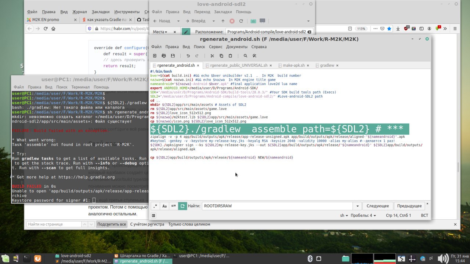Copy selection via the editor toolbar icon
The image size is (470, 264).
pyautogui.click(x=221, y=56)
